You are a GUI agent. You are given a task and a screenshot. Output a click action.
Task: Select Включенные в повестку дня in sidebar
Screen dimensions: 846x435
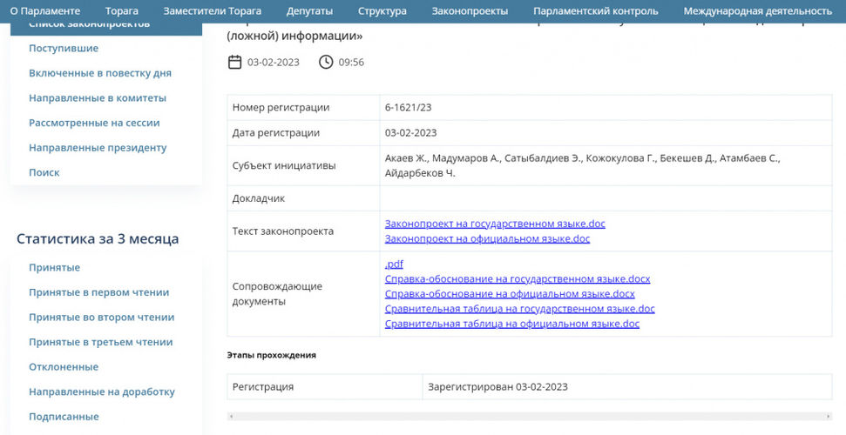[99, 73]
